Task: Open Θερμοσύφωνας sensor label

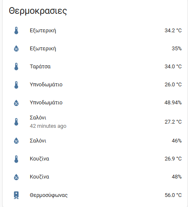Action: [x=49, y=195]
